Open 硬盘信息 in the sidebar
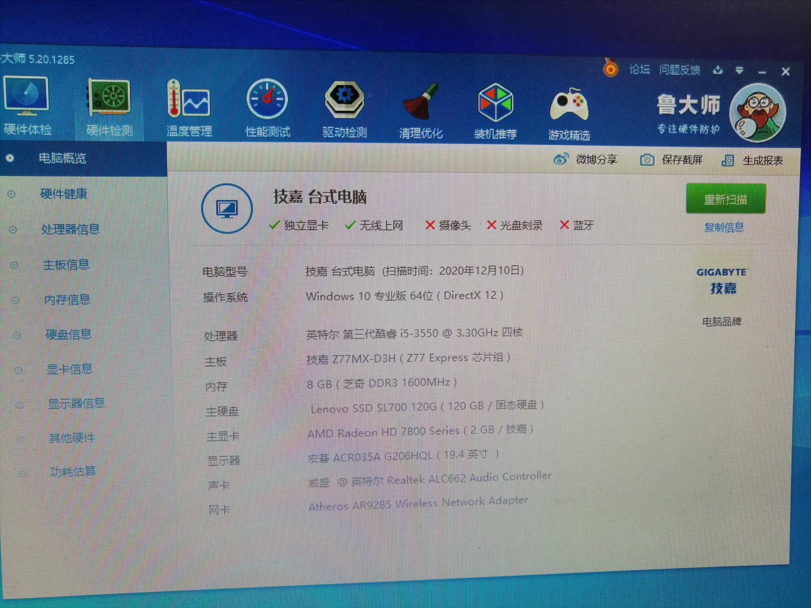This screenshot has height=608, width=811. point(68,334)
